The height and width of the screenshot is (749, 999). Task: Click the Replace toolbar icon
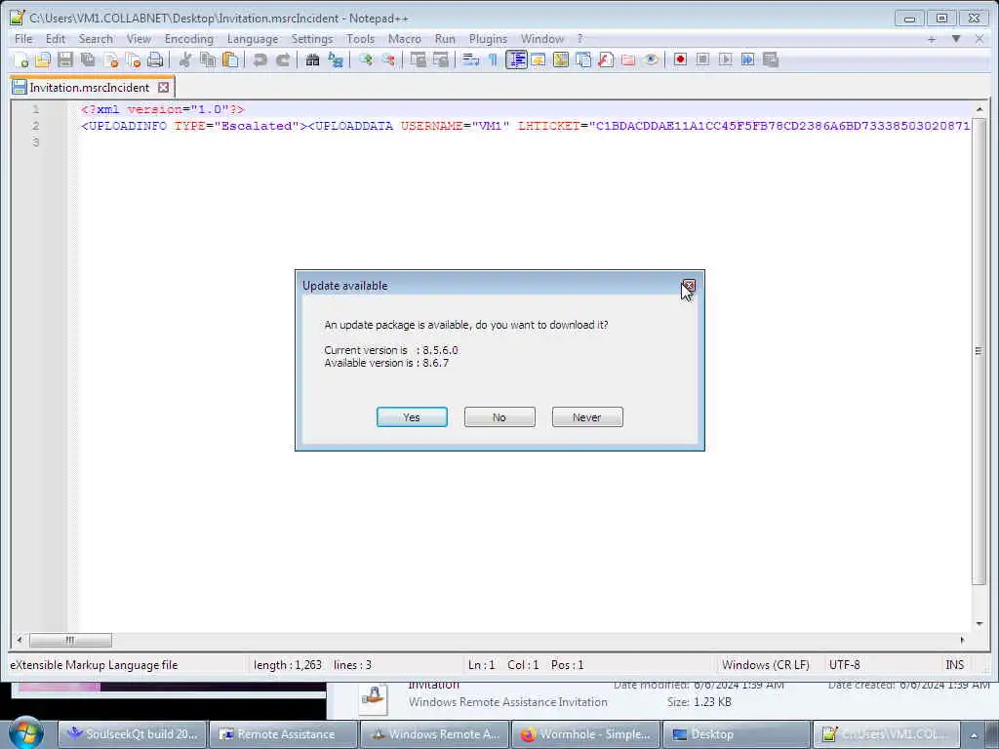point(336,59)
